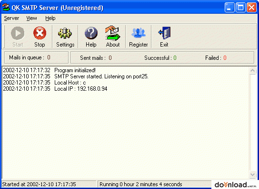Click the 'Mails in queue' counter panel
259x189 pixels.
(x=36, y=57)
